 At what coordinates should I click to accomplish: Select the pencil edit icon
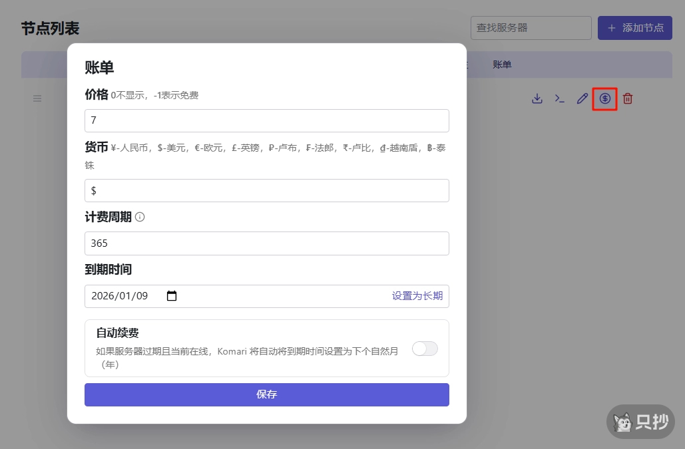pos(582,98)
